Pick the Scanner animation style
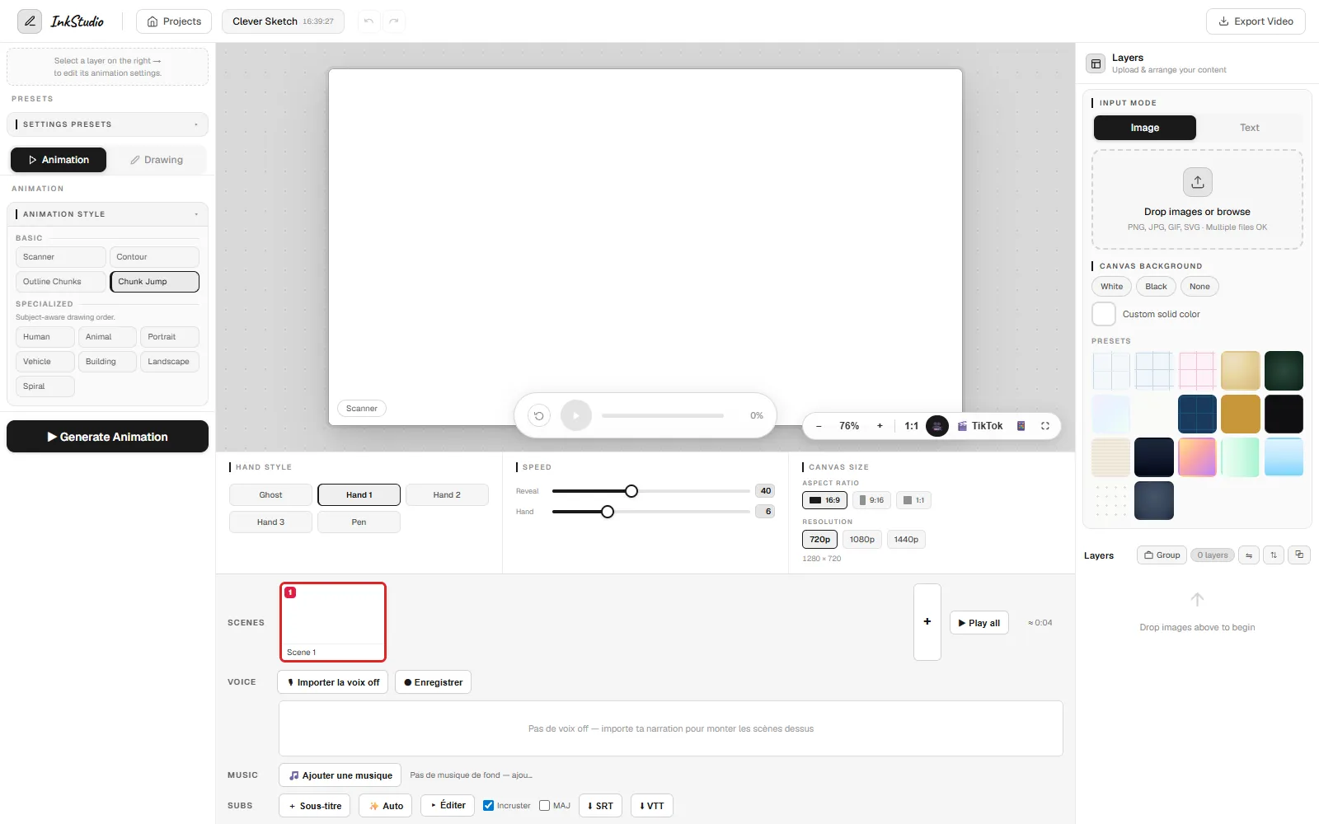1319x824 pixels. [x=60, y=257]
